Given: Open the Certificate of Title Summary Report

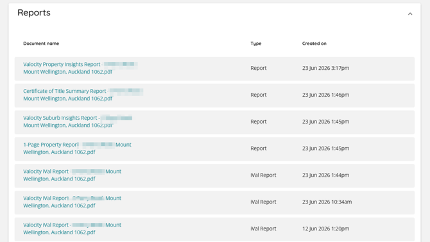Looking at the screenshot, I should [x=83, y=95].
